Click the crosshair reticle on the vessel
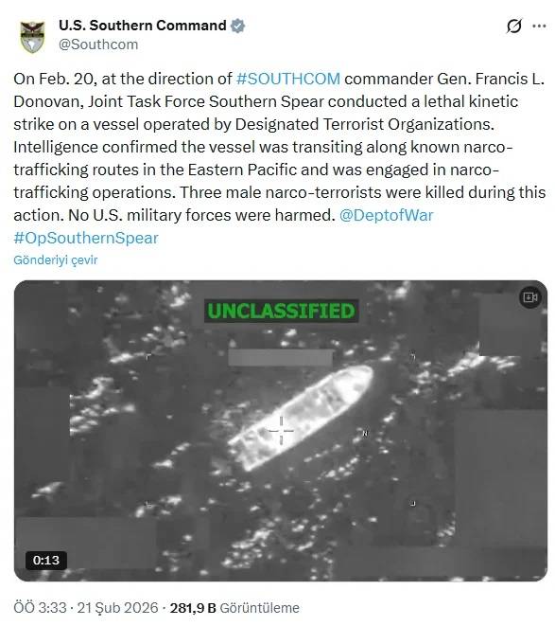The image size is (555, 626). pyautogui.click(x=281, y=431)
